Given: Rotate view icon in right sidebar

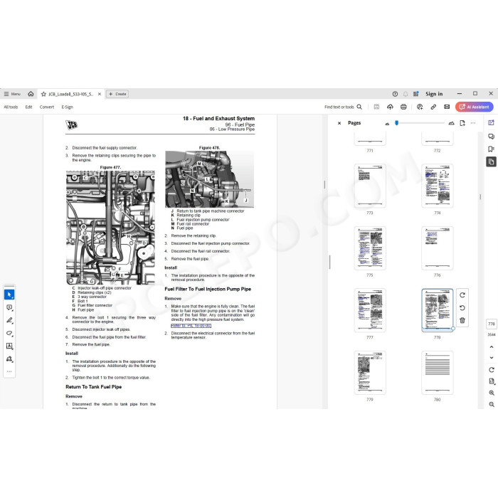Looking at the screenshot, I should (492, 370).
